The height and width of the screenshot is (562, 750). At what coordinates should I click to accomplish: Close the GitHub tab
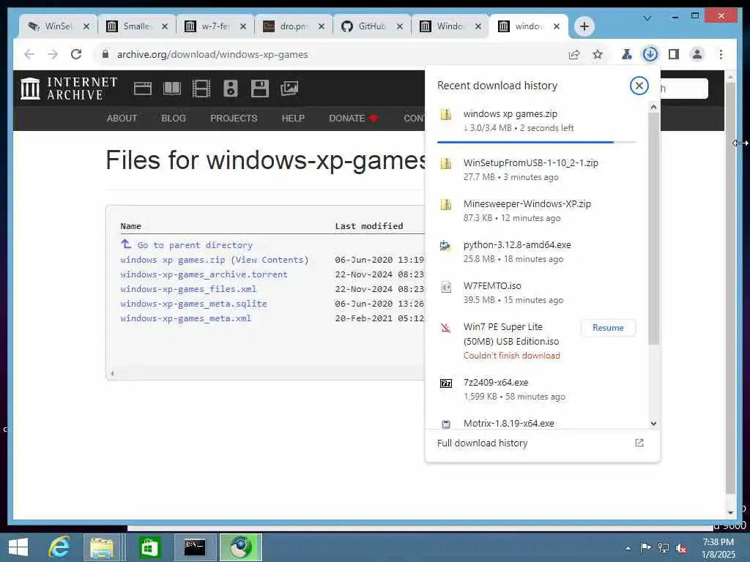point(400,26)
